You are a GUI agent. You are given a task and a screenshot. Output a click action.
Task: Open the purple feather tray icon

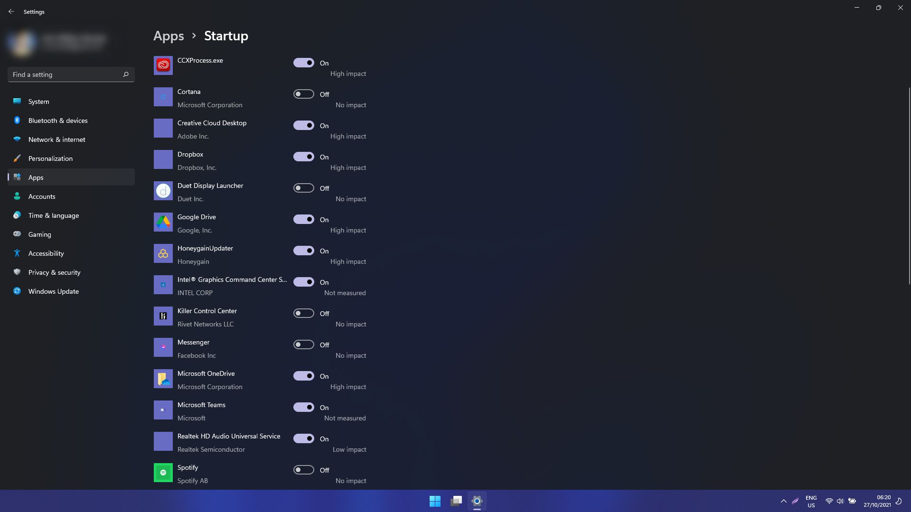click(x=795, y=501)
